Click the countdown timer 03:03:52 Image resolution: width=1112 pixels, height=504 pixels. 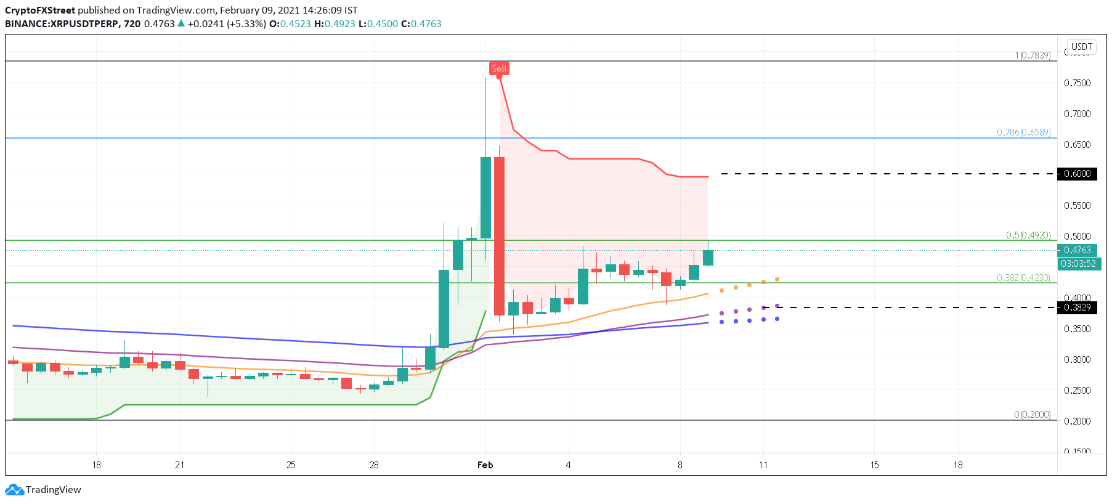[x=1079, y=264]
